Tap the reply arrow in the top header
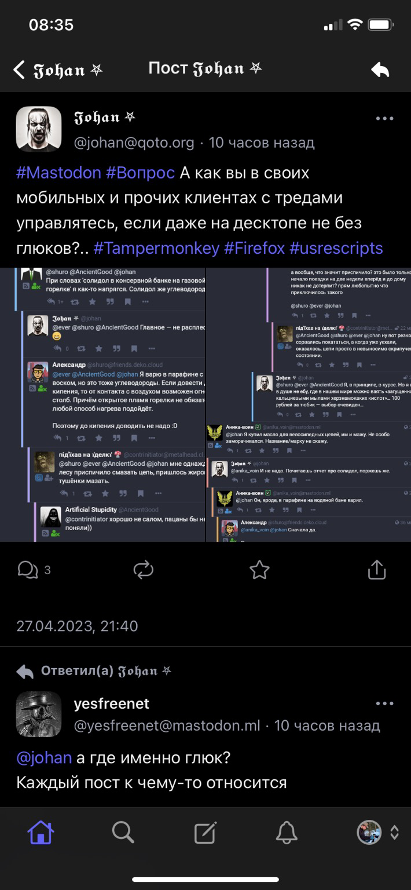 click(380, 70)
